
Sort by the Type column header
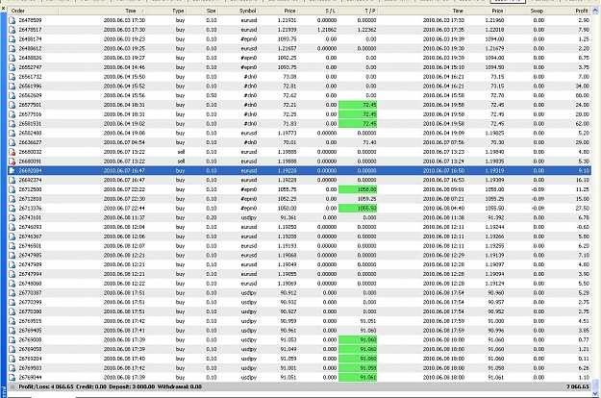[166, 11]
